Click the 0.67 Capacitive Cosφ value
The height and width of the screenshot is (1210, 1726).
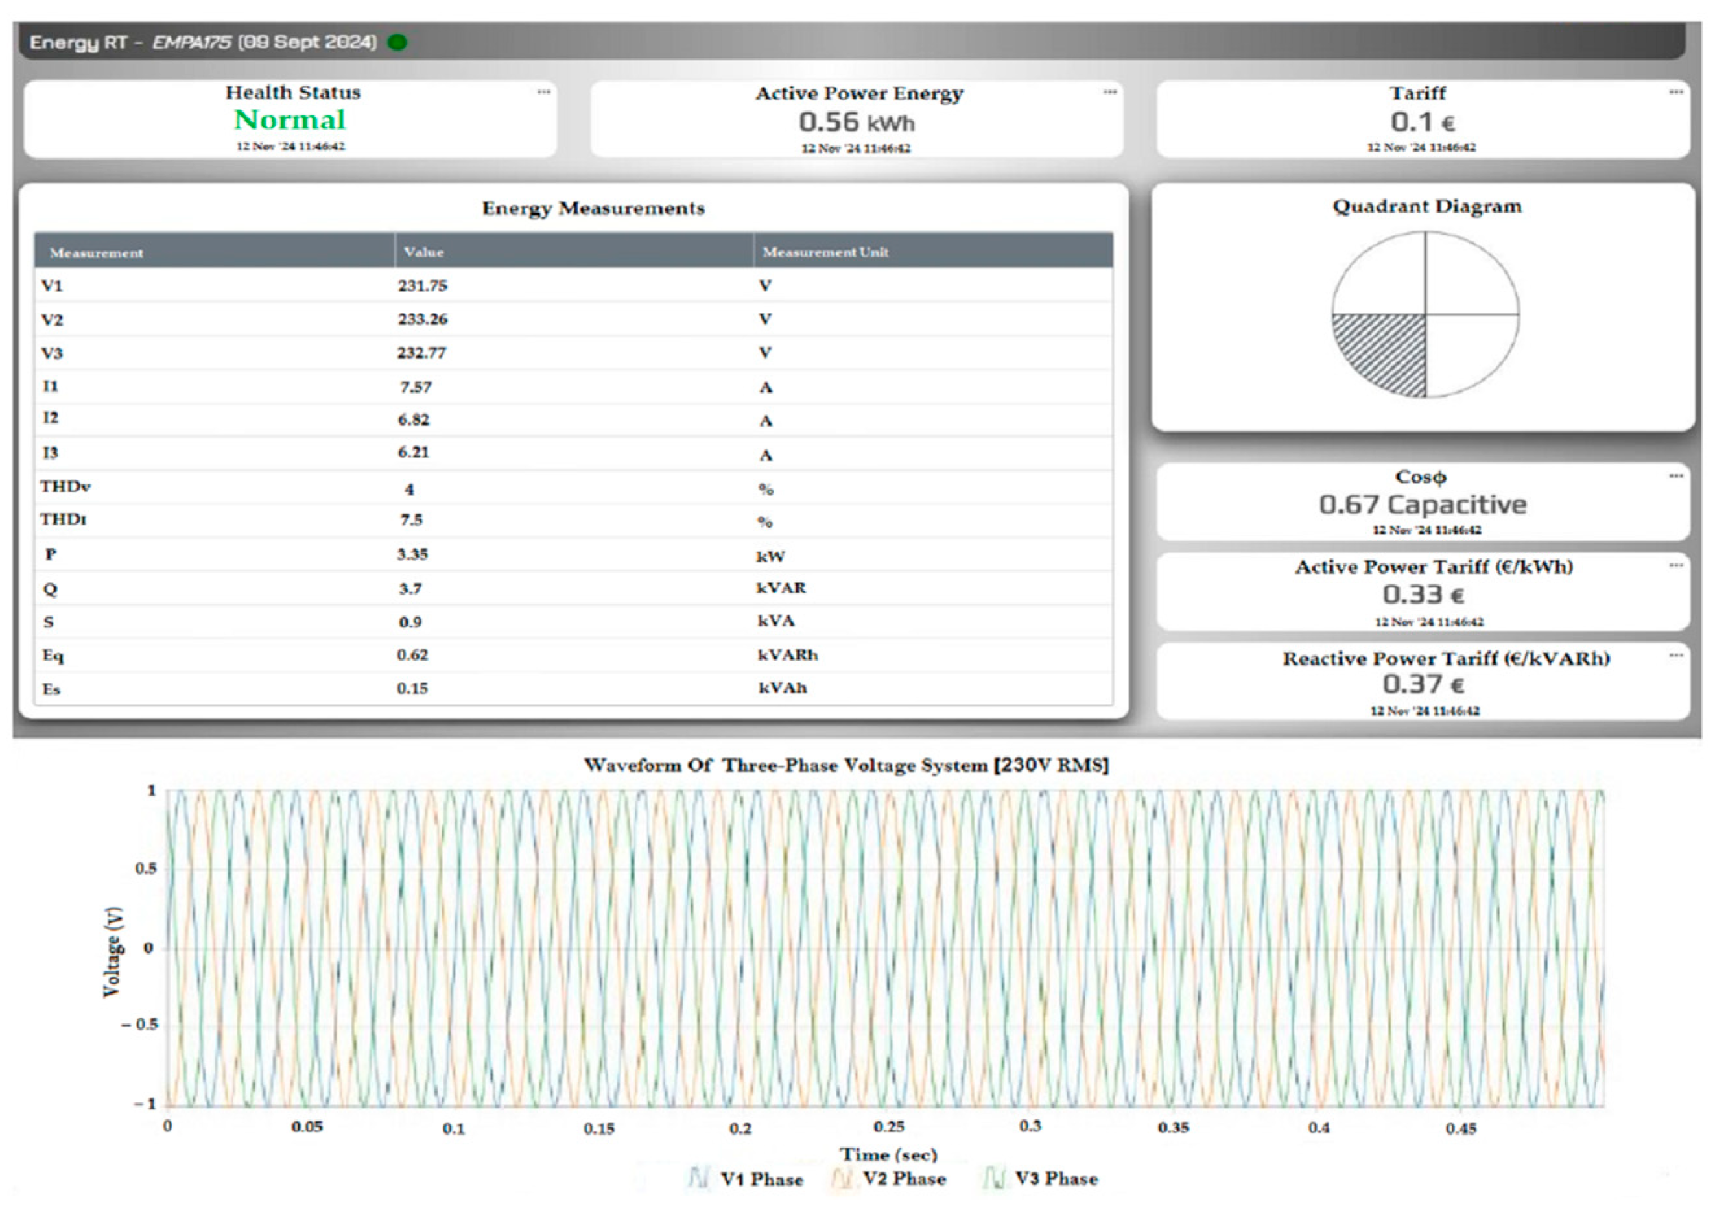[1423, 504]
